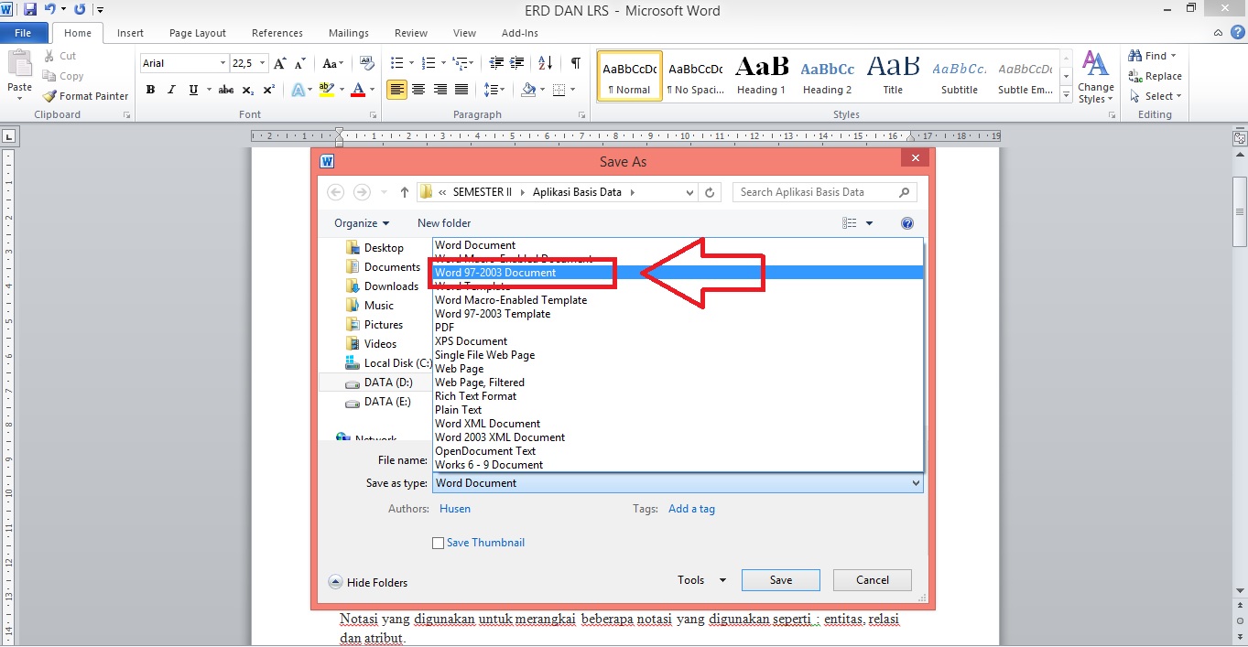Screen dimensions: 1248x647
Task: Apply subscript formatting
Action: pyautogui.click(x=248, y=90)
